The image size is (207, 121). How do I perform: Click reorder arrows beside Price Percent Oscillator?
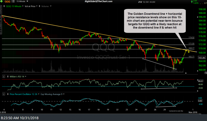click(8, 94)
